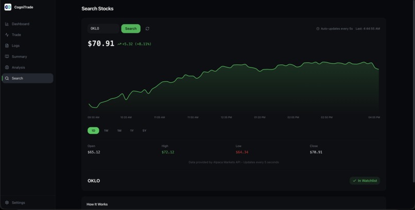Viewport: 415px width, 210px height.
Task: Click the upward trend arrow icon
Action: coord(119,44)
